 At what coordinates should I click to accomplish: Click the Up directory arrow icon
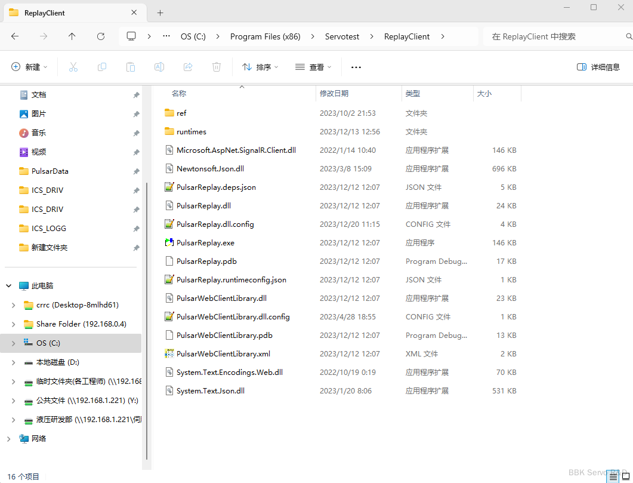pos(72,36)
